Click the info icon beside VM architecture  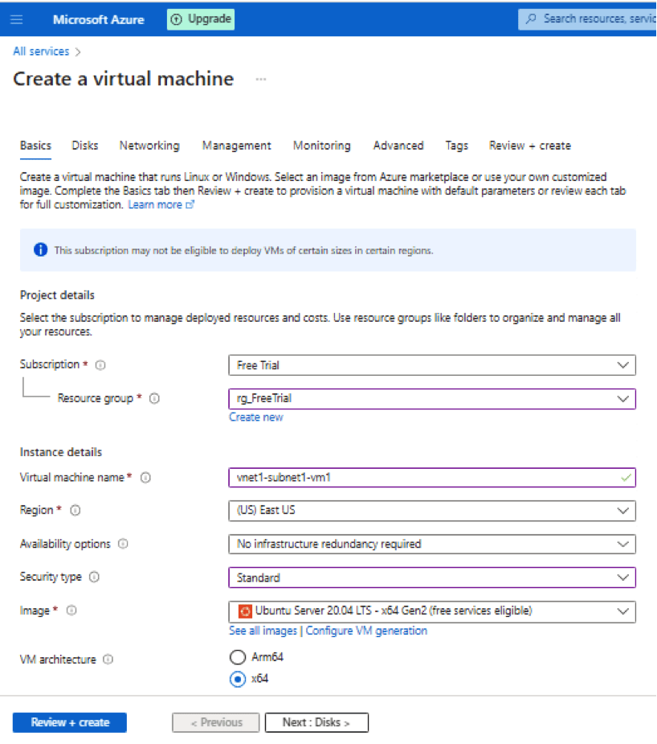tap(108, 660)
